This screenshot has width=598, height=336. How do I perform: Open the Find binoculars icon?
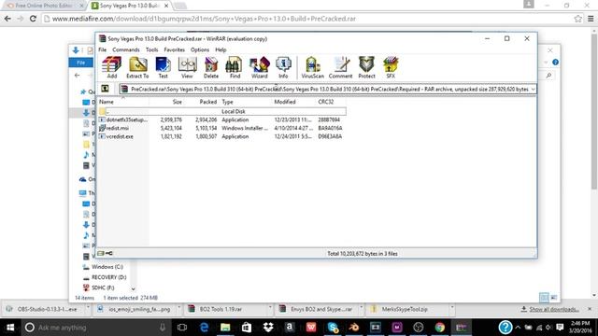click(235, 67)
